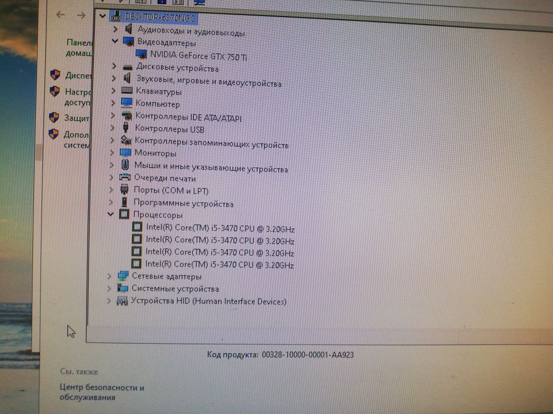Expand Аудиовходы и аудиовыходы category
Image resolution: width=553 pixels, height=414 pixels.
tap(115, 28)
